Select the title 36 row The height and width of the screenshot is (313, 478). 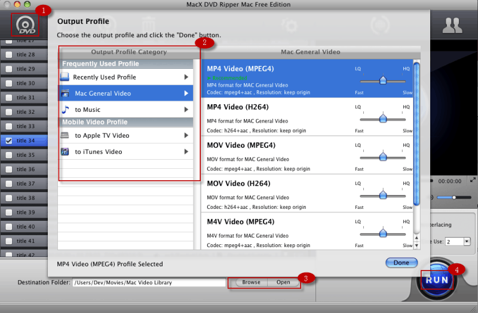(x=24, y=169)
